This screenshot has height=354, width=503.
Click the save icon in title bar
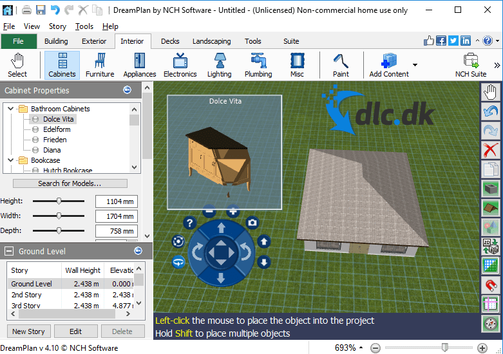(41, 10)
